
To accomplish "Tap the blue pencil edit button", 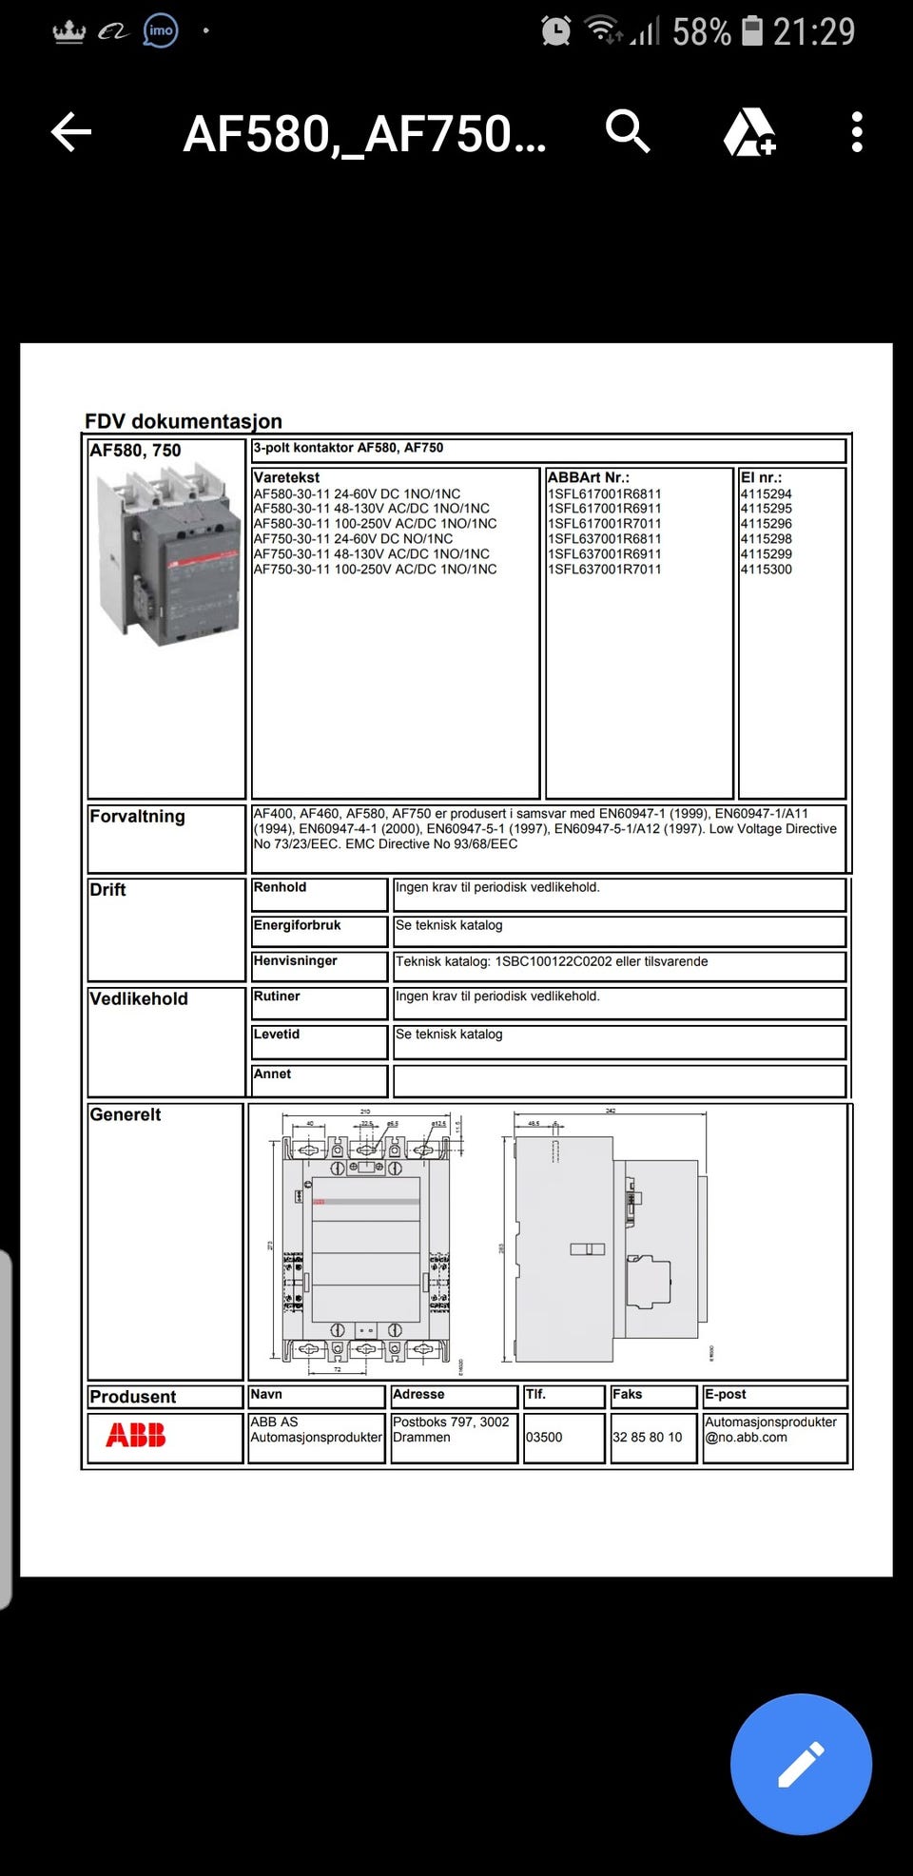I will coord(801,1764).
